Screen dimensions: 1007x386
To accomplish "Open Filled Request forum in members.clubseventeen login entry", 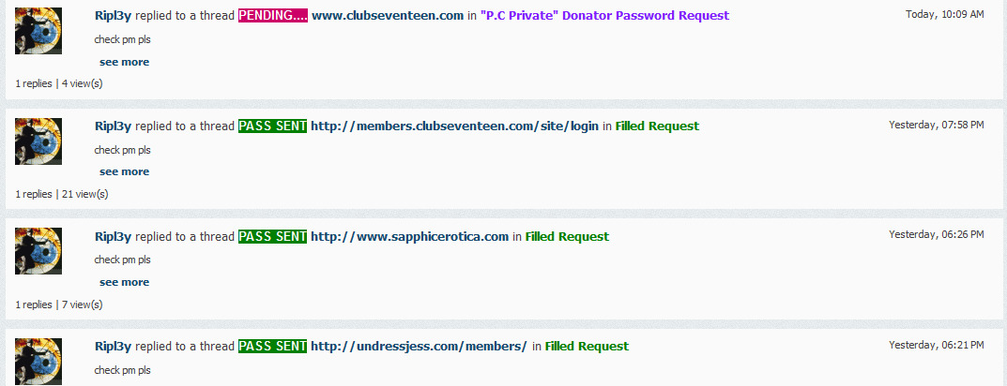I will (657, 126).
